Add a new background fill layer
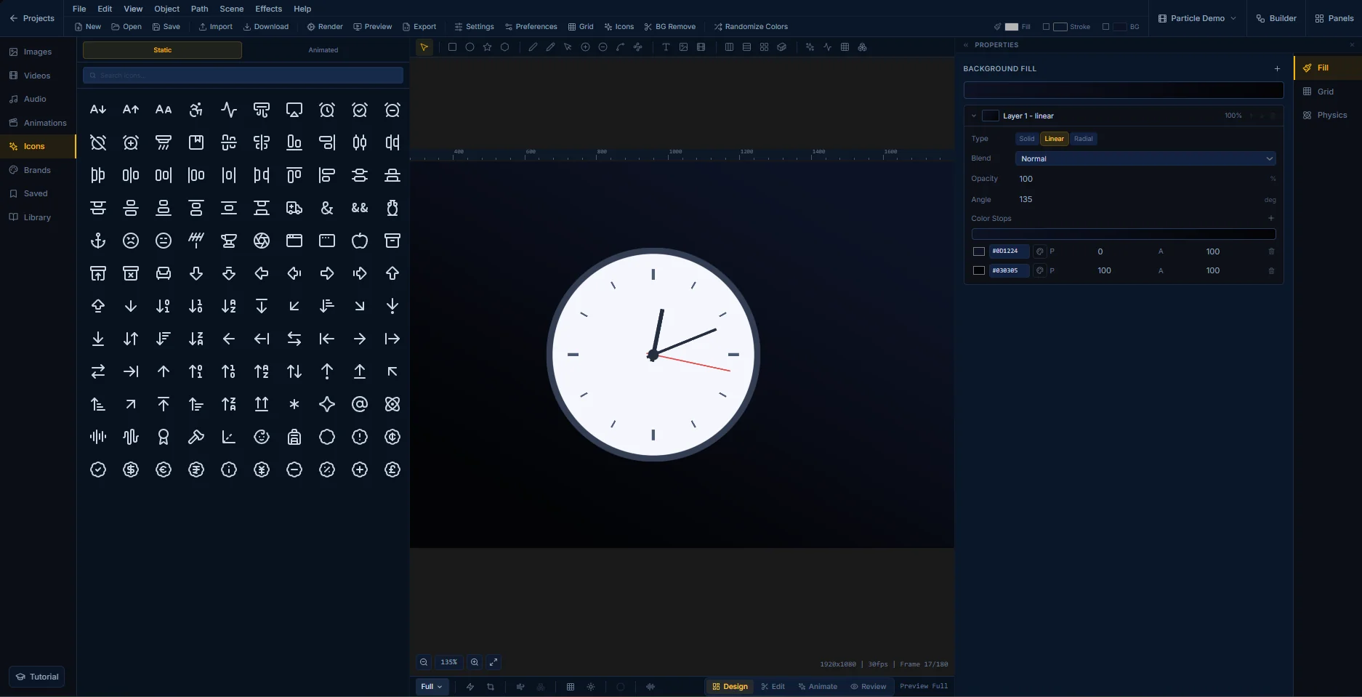 coord(1277,69)
